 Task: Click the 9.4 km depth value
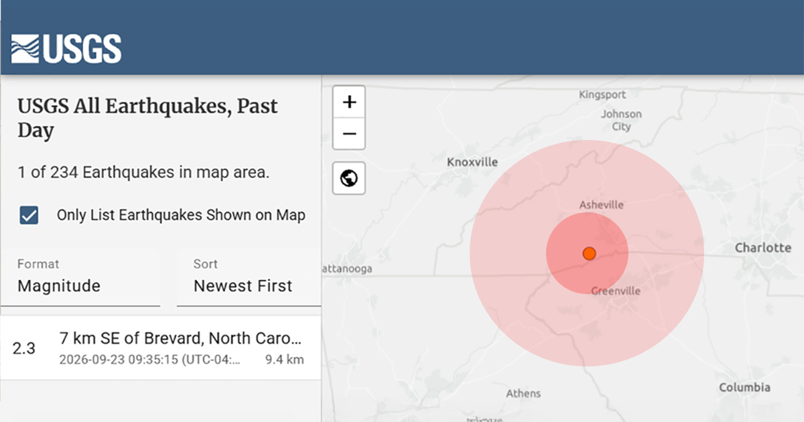tap(285, 360)
